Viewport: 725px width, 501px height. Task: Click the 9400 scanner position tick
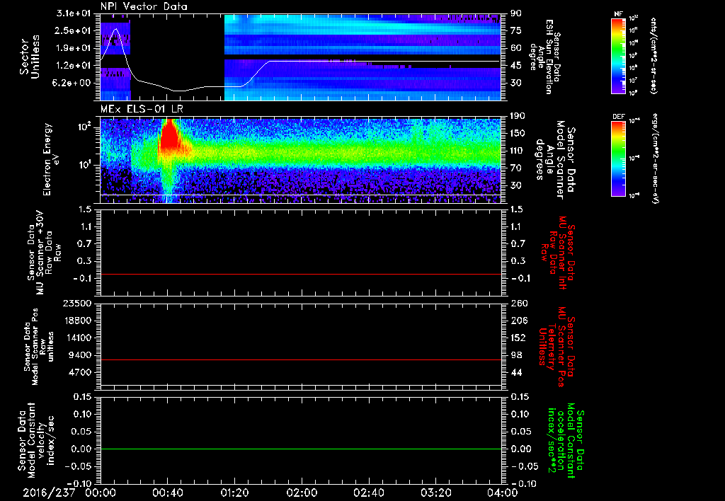[x=81, y=355]
